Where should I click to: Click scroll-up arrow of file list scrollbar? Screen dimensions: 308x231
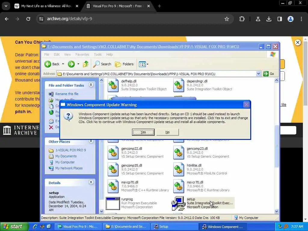tap(276, 80)
